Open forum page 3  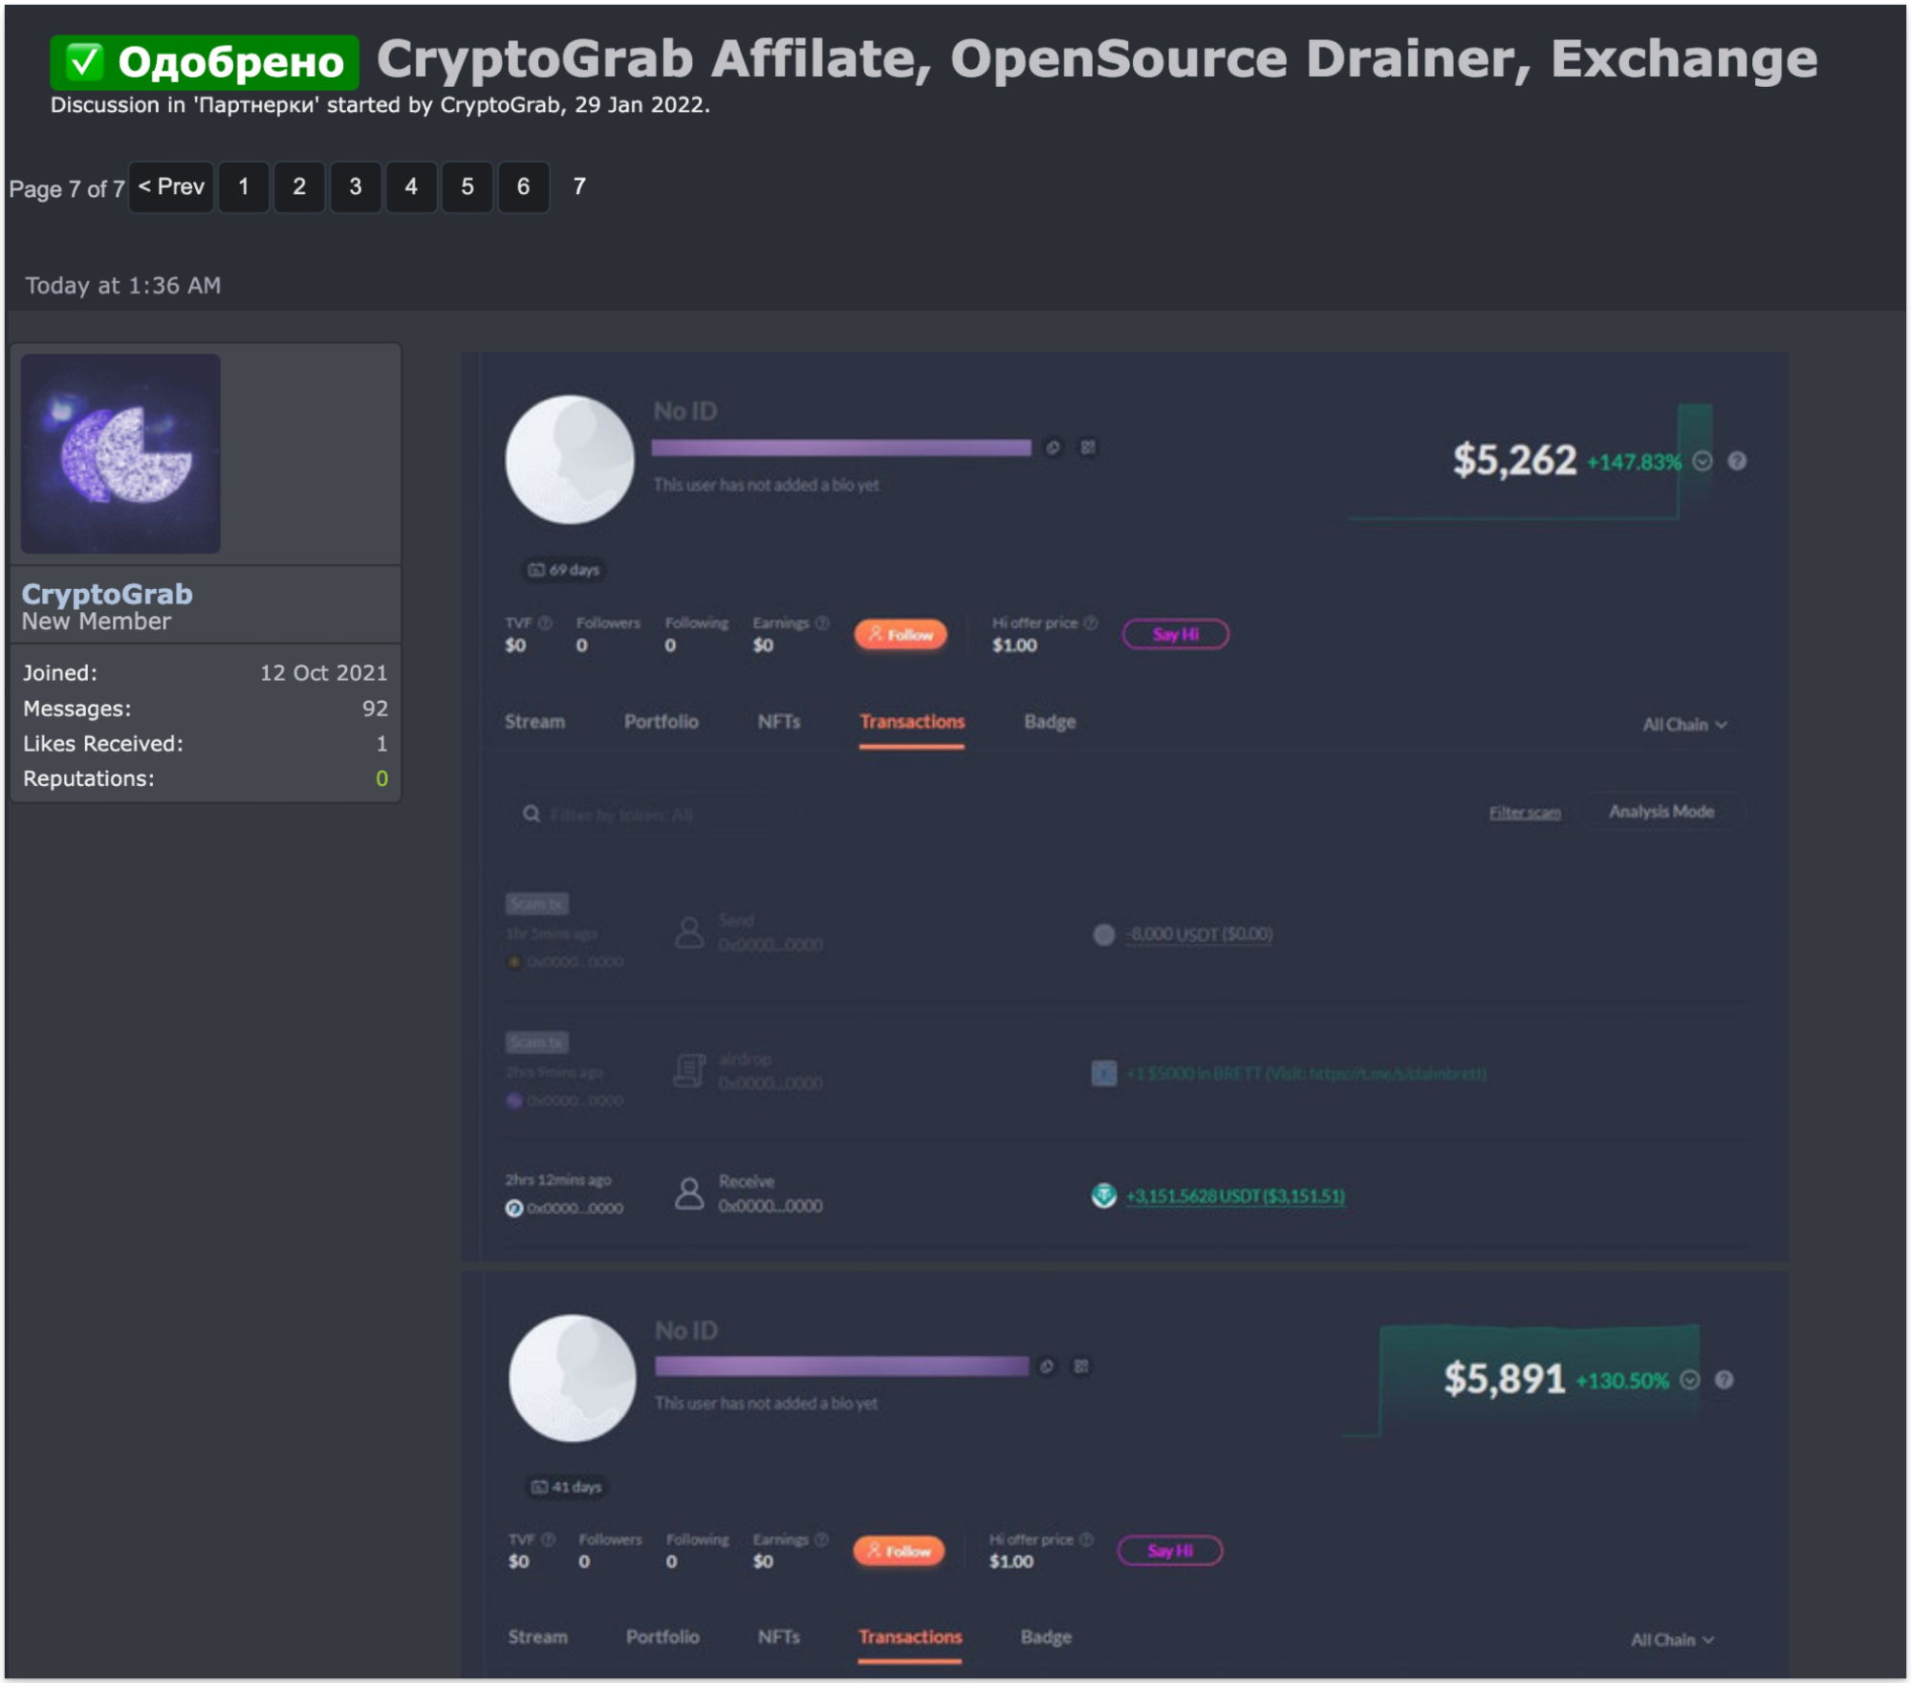click(x=356, y=186)
